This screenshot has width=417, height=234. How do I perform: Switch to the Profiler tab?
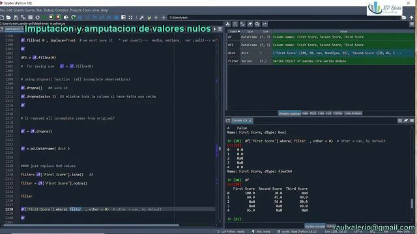pyautogui.click(x=338, y=113)
